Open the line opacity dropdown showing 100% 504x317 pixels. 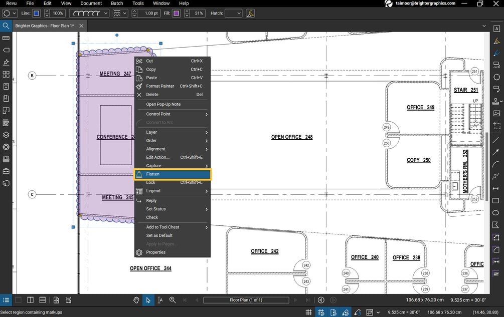coord(56,13)
